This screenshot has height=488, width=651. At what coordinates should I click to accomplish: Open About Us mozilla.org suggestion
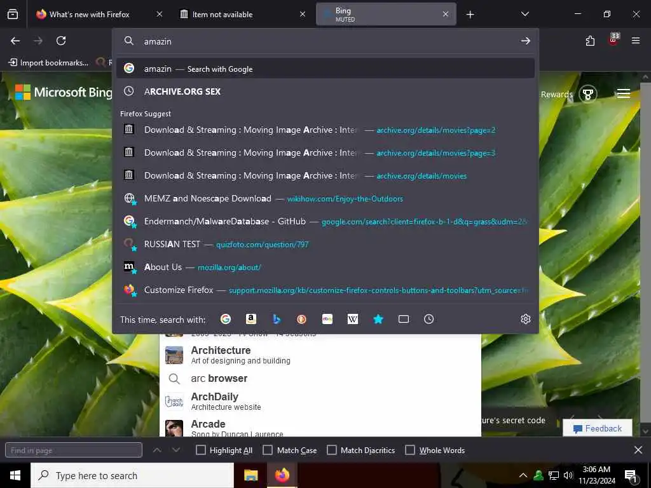(325, 267)
